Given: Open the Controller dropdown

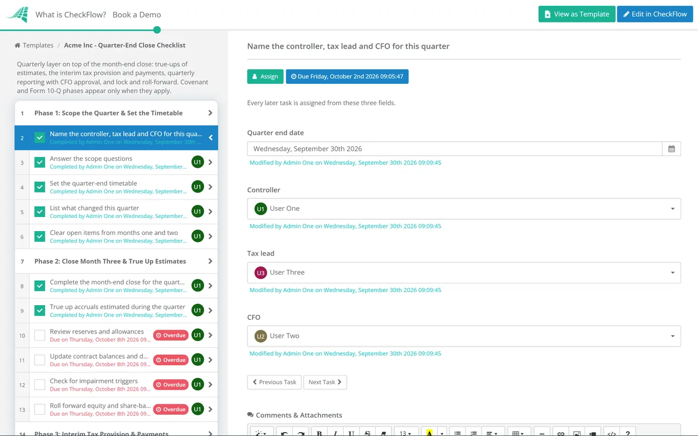Looking at the screenshot, I should point(464,209).
